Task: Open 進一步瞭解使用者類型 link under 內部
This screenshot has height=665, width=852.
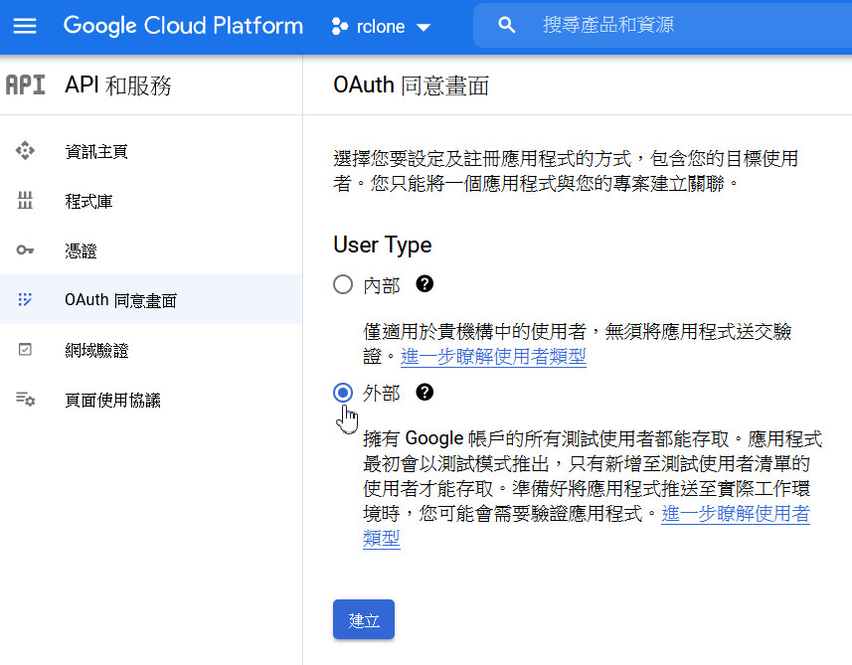Action: tap(493, 356)
